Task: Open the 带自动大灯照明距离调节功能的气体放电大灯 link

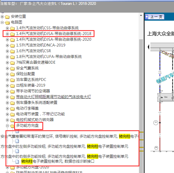Action: (x=54, y=97)
